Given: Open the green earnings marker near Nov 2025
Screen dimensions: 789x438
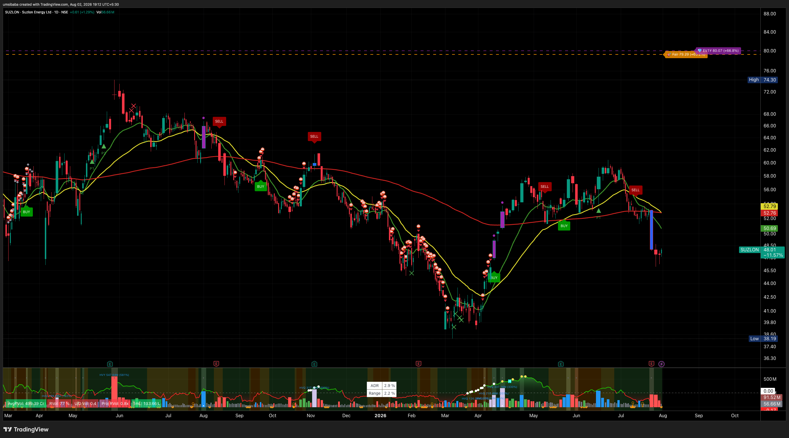Looking at the screenshot, I should pos(314,364).
